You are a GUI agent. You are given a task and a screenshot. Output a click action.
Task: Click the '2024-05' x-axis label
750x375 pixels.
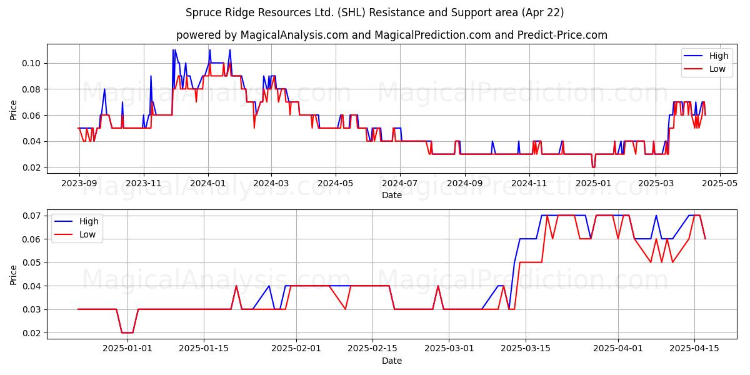[336, 184]
